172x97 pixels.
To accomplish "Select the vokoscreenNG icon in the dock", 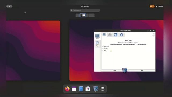I will pyautogui.click(x=96, y=89).
